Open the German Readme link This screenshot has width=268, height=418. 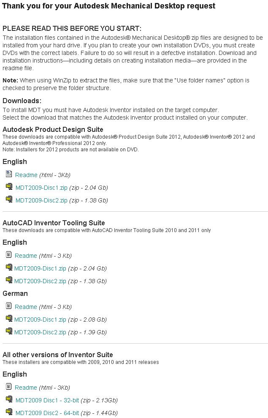[x=26, y=307]
